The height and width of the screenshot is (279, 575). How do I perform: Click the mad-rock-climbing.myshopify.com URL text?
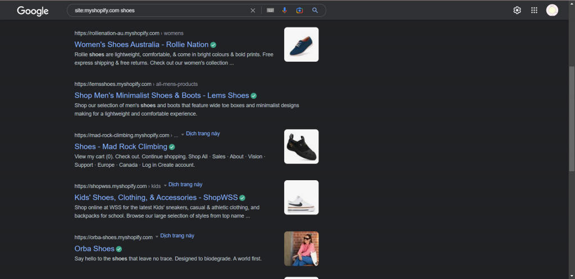coord(122,135)
